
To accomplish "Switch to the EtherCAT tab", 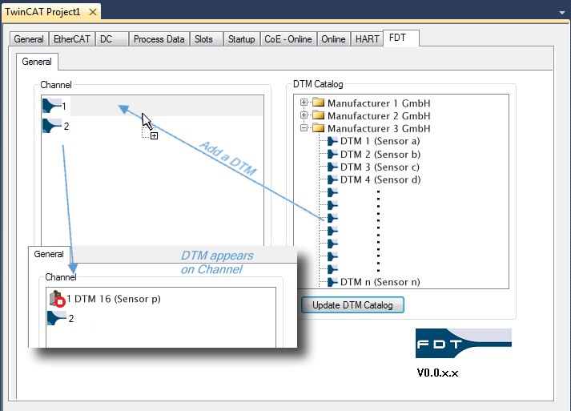I will tap(72, 39).
